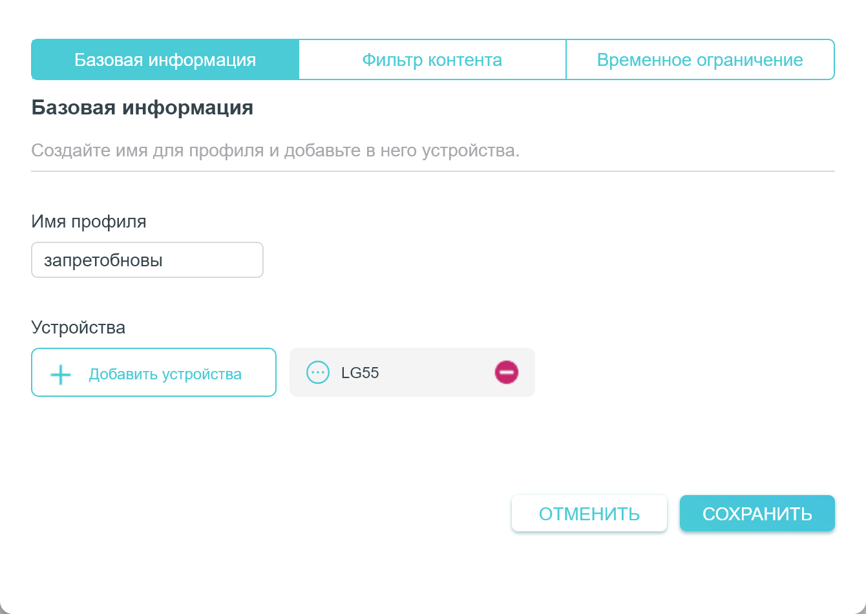Click the plus icon for adding devices

pyautogui.click(x=61, y=374)
